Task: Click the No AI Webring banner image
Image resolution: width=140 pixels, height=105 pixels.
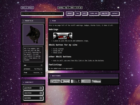Action: click(63, 36)
